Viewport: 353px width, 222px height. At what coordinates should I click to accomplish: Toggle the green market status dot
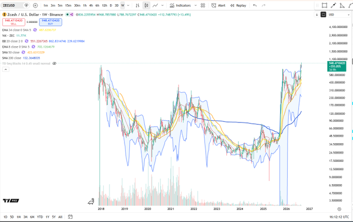(x=67, y=15)
